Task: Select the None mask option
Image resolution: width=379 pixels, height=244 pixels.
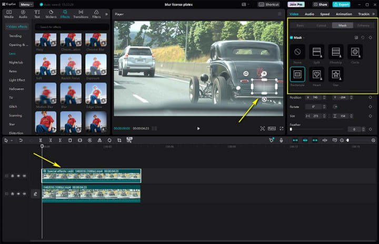Action: [297, 52]
